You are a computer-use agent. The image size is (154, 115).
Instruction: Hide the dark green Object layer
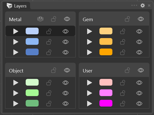(66, 104)
